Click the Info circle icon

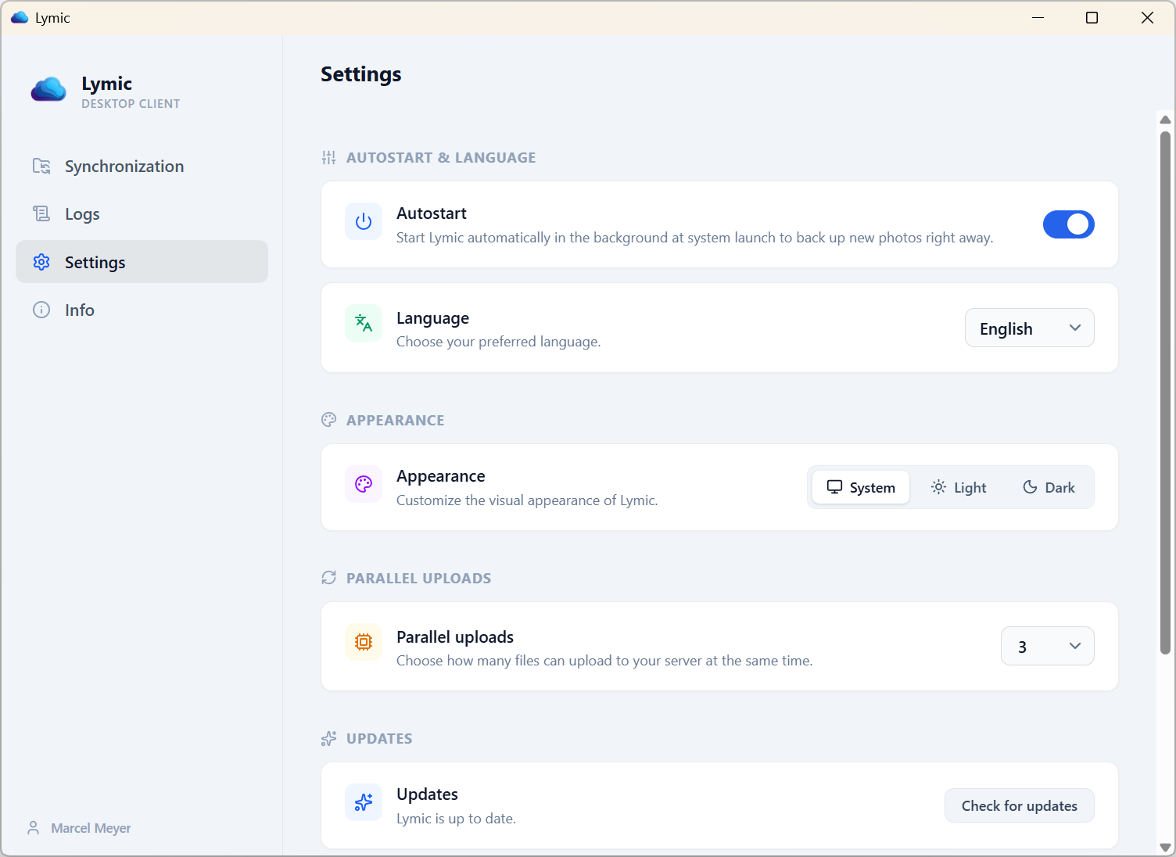point(41,310)
